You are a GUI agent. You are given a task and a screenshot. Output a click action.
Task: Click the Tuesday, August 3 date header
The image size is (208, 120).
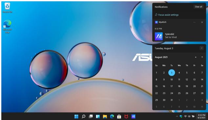point(164,48)
